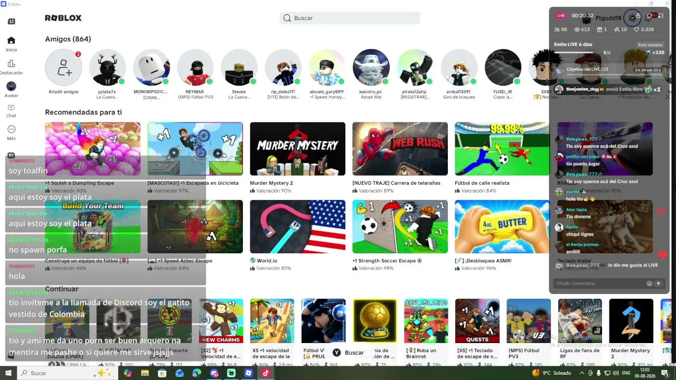Open the Continuar section heading
The width and height of the screenshot is (676, 380).
tap(62, 289)
